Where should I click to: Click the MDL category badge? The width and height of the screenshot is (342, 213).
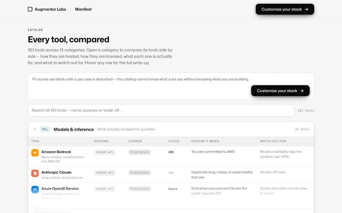(45, 129)
